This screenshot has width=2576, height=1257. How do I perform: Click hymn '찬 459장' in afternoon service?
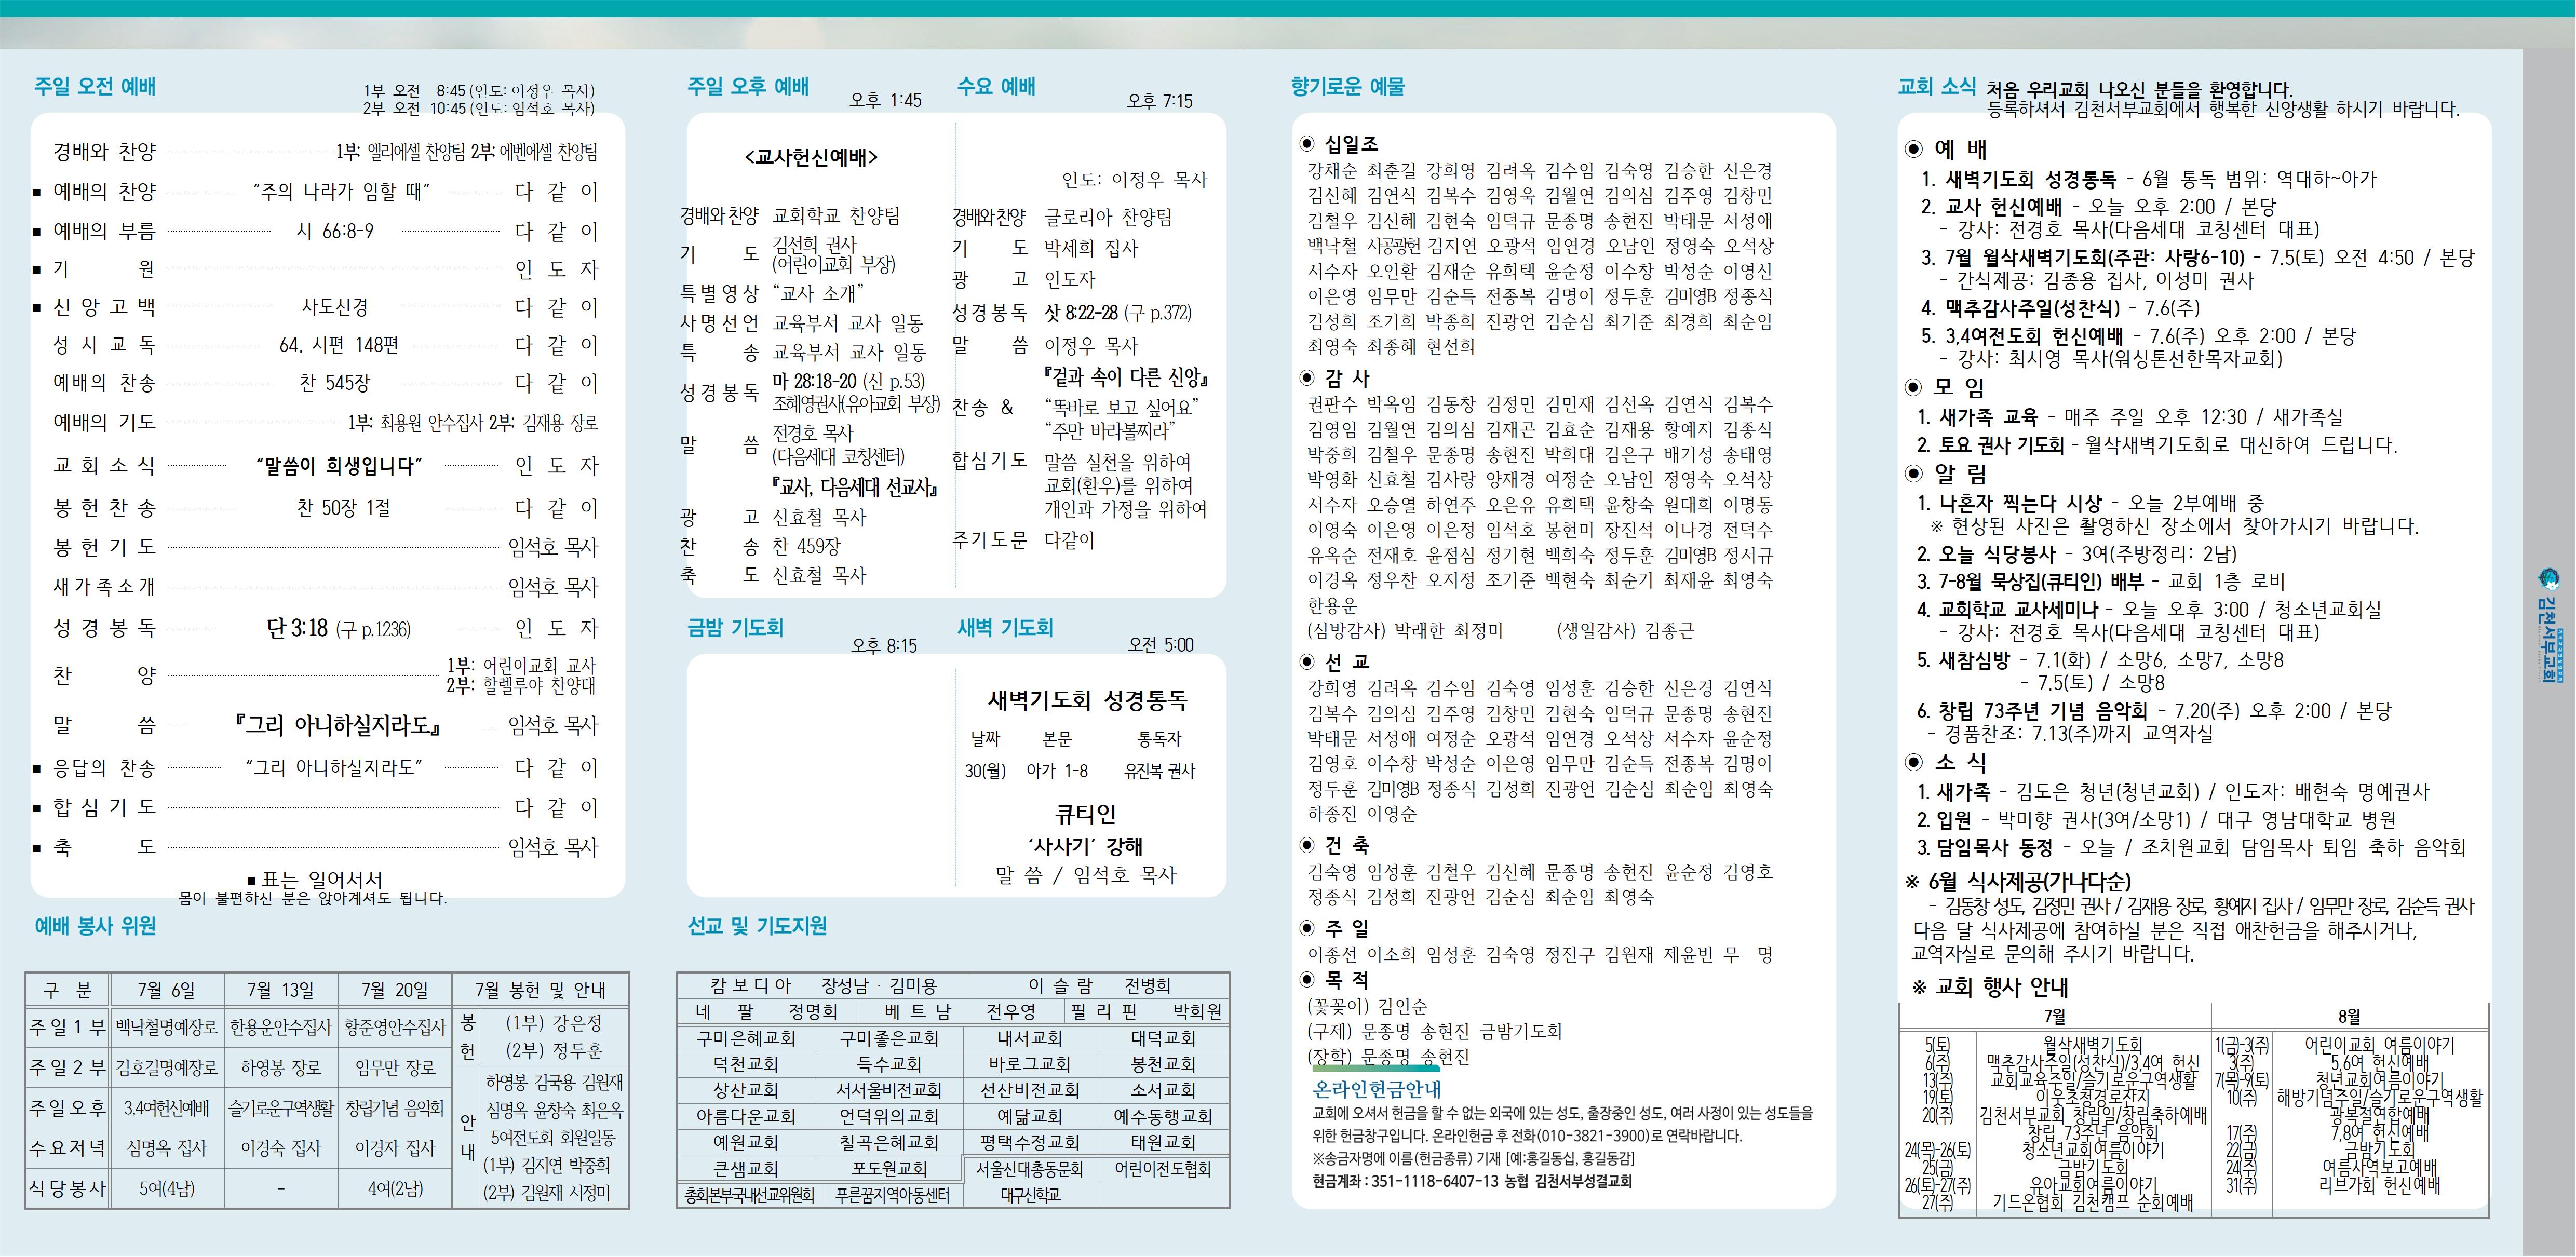point(806,546)
